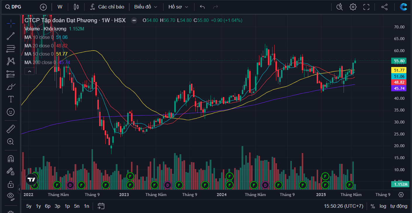Select the ruler measure tool
Image resolution: width=412 pixels, height=213 pixels.
click(11, 129)
